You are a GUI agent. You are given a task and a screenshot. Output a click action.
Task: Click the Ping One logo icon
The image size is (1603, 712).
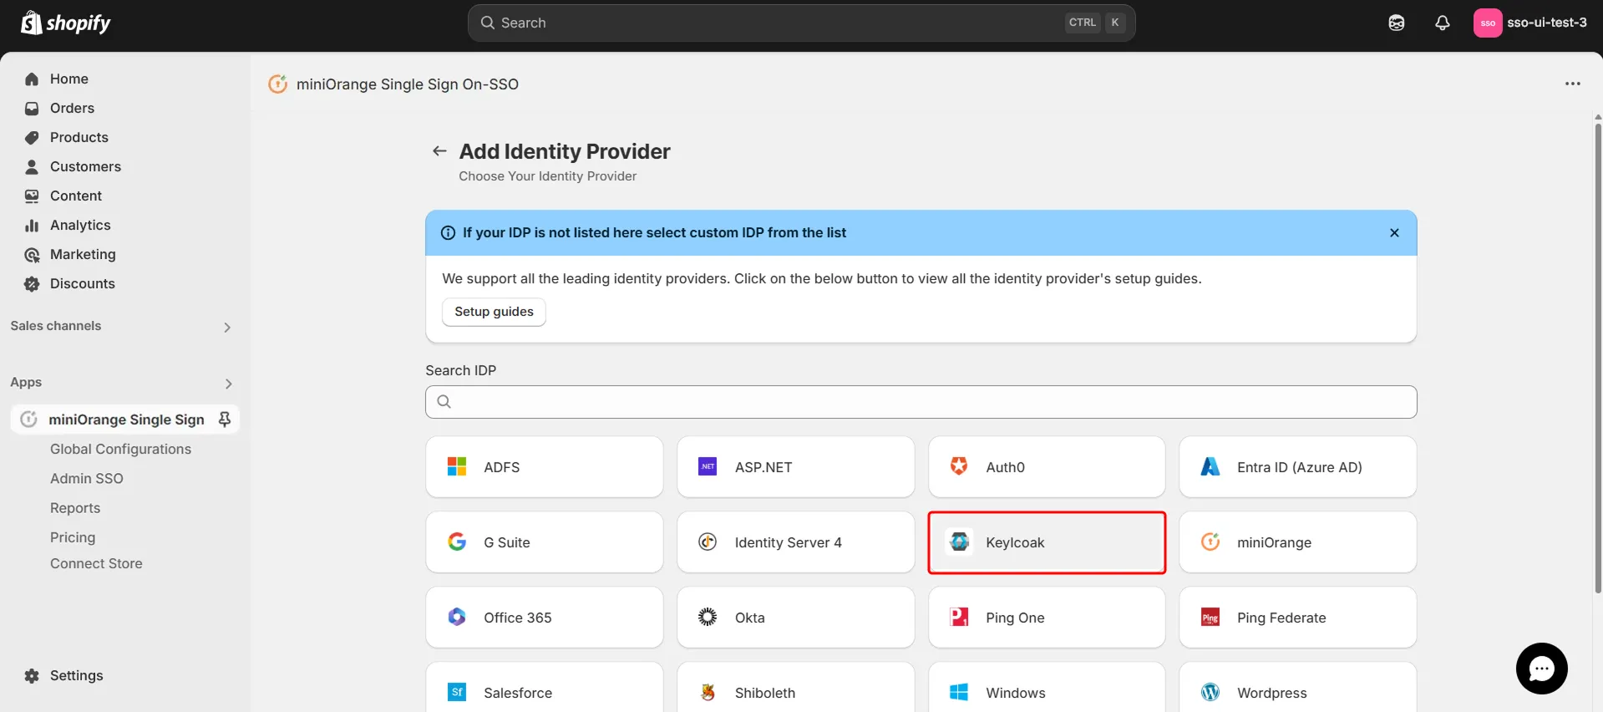[x=959, y=617]
